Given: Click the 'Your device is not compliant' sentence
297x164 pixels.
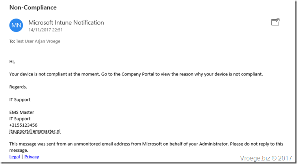Looking at the screenshot, I should coord(136,74).
